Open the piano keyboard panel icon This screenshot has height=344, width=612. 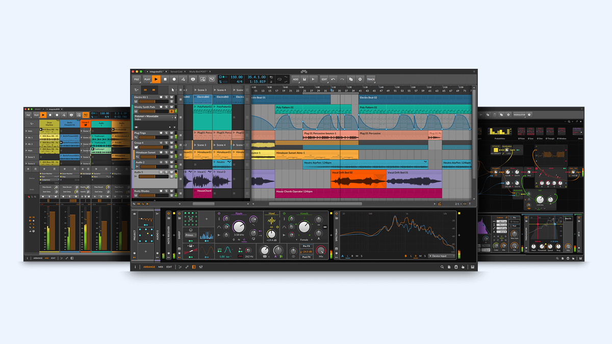pyautogui.click(x=472, y=267)
